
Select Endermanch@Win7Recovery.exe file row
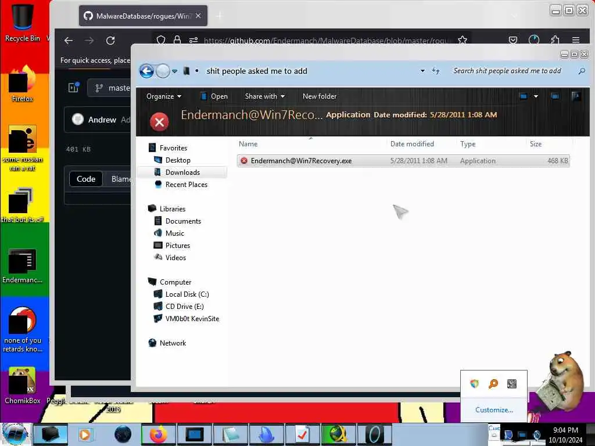[x=403, y=161]
